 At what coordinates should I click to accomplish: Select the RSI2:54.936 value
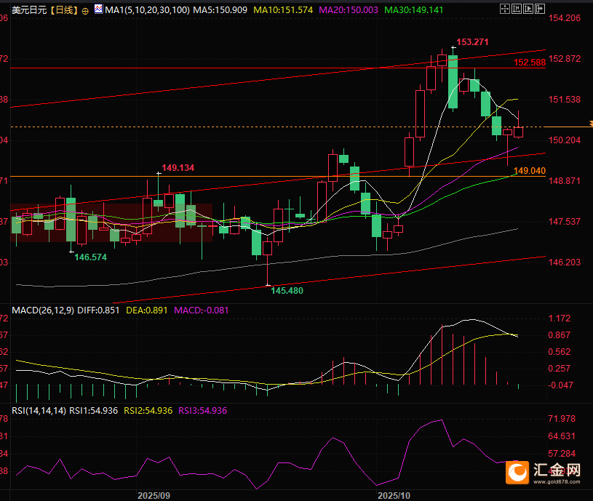[x=148, y=411]
